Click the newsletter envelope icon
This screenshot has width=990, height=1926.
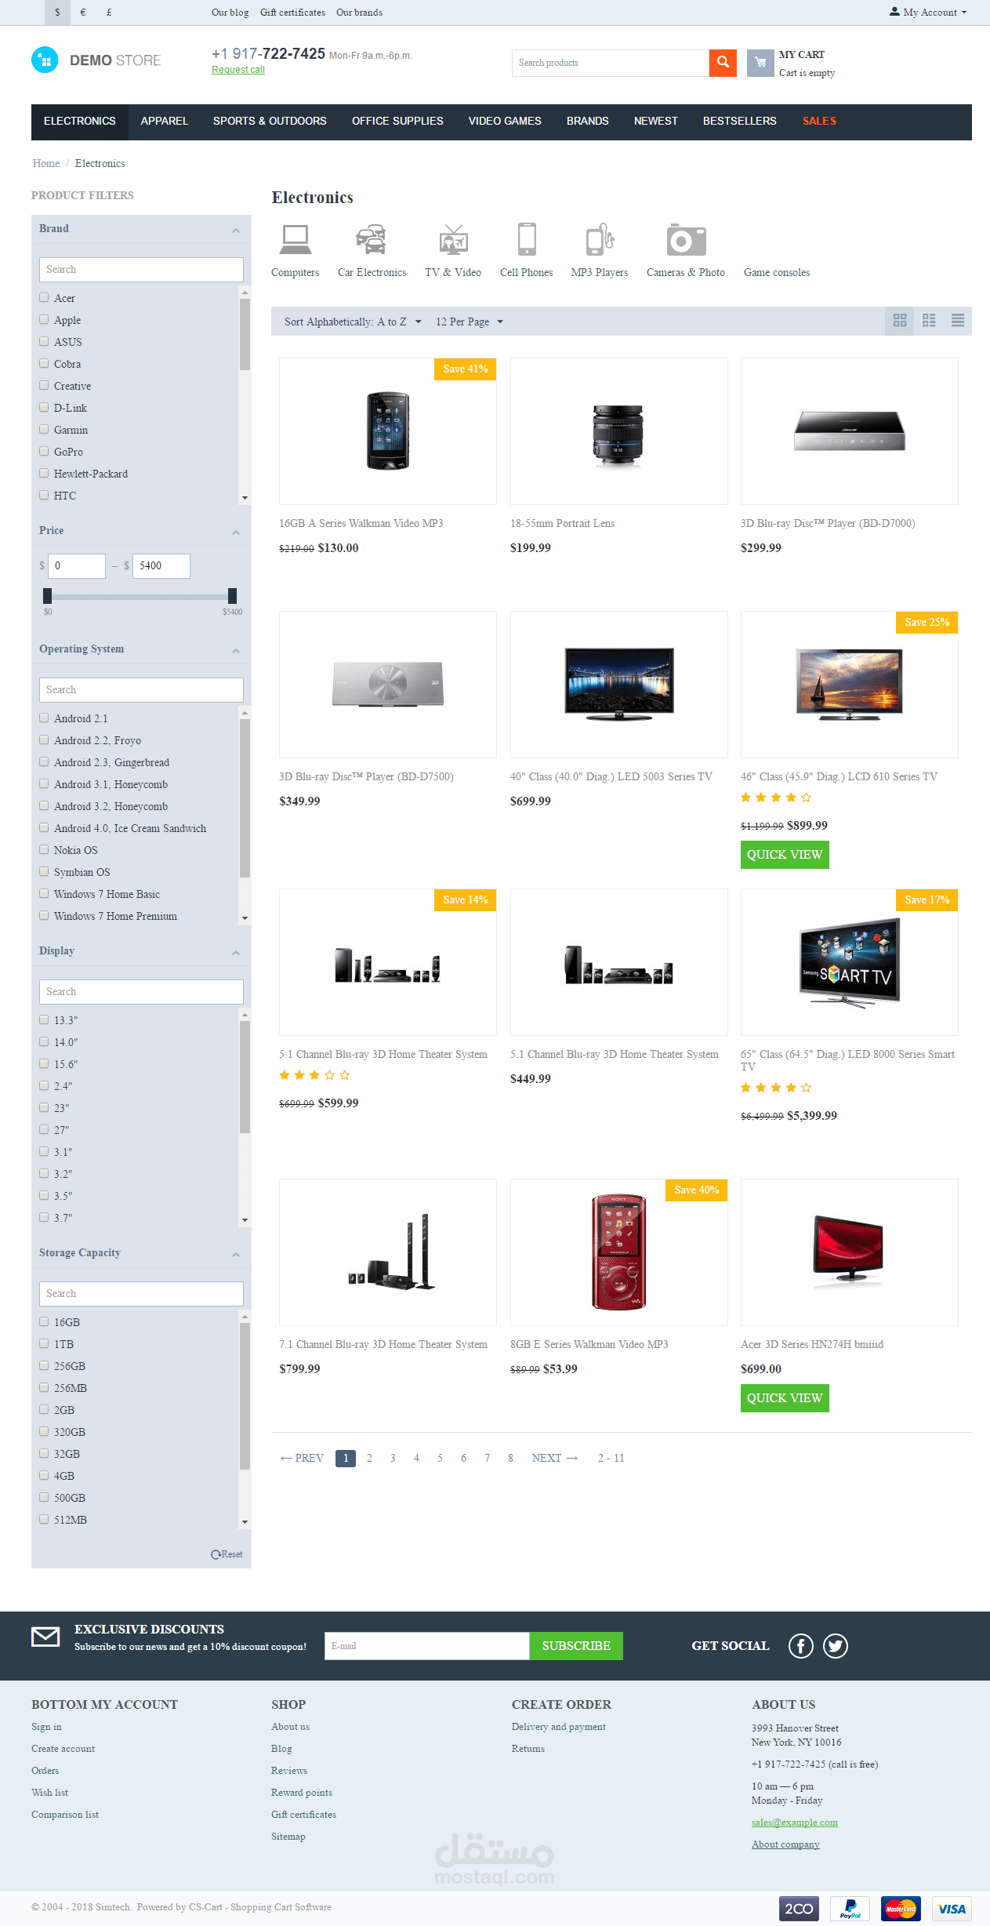45,1637
